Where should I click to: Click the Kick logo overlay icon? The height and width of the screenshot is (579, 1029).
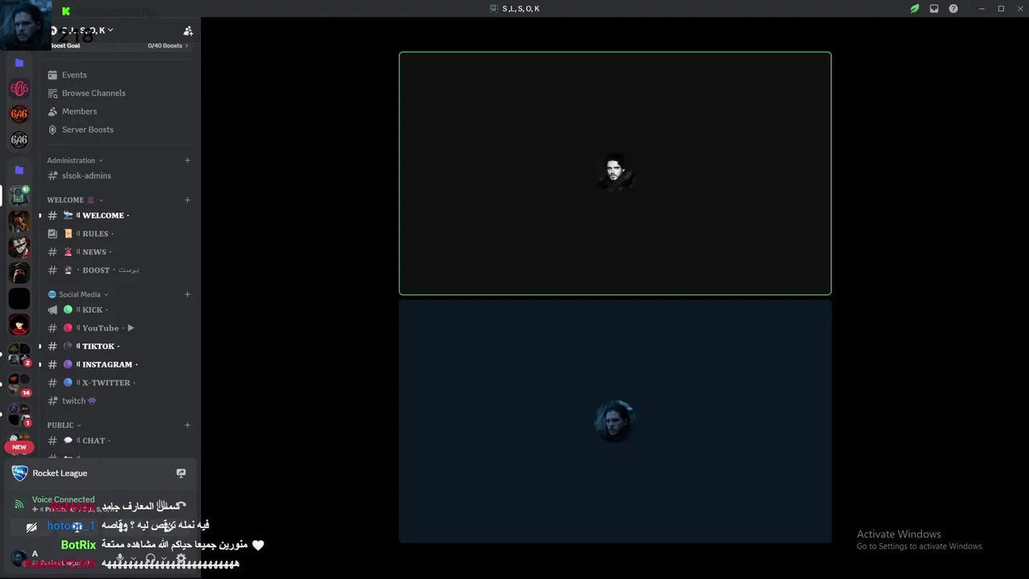coord(66,11)
